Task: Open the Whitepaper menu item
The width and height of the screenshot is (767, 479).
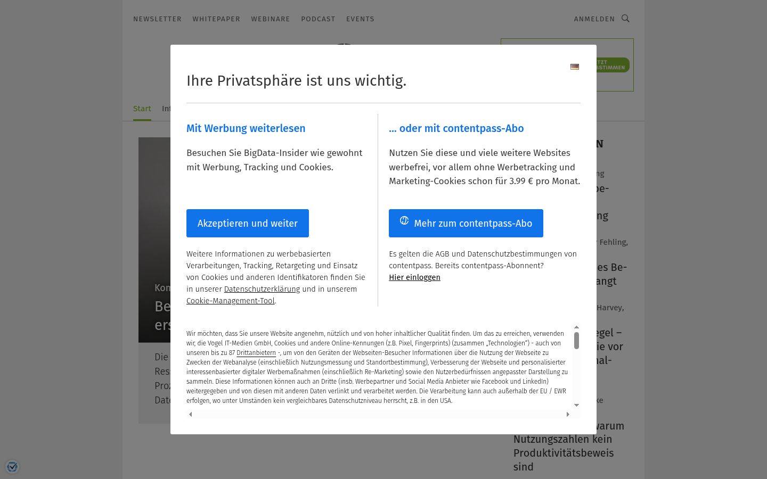Action: click(216, 19)
